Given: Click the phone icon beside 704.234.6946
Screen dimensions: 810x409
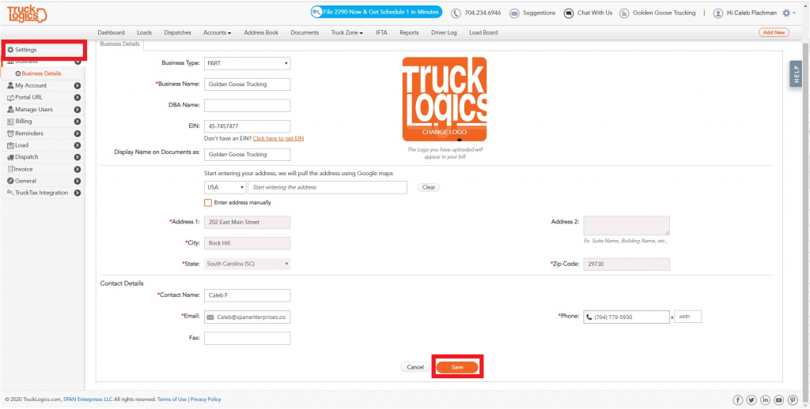Looking at the screenshot, I should click(x=456, y=13).
